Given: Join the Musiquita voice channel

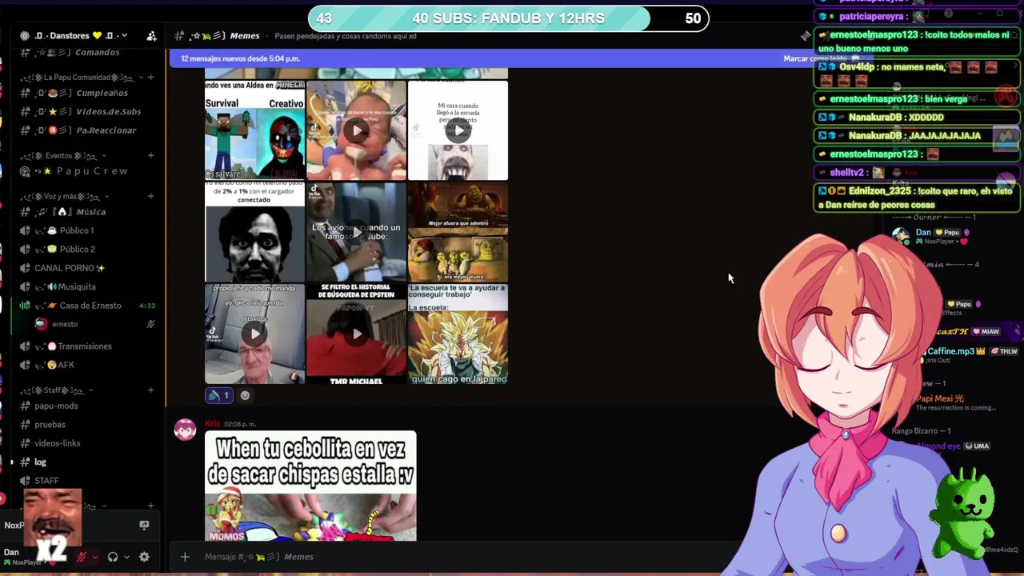Looking at the screenshot, I should pos(88,286).
